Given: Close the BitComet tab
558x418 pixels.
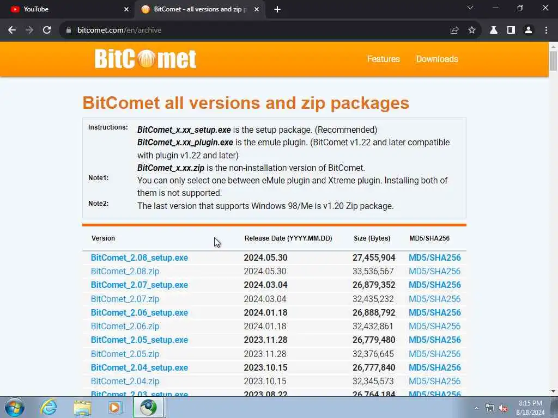Looking at the screenshot, I should pos(257,9).
